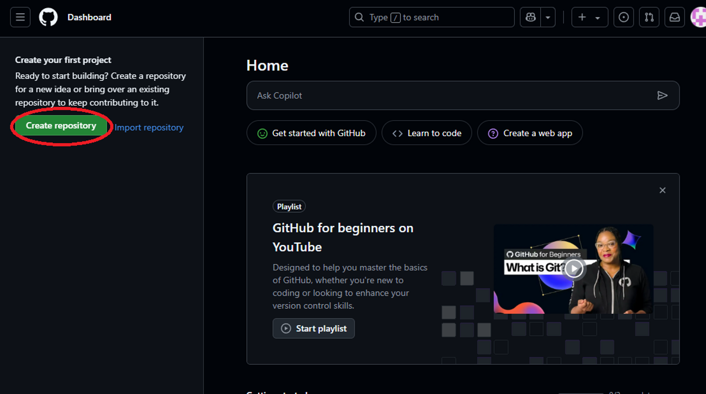706x394 pixels.
Task: Select the Learn to code suggestion
Action: (427, 133)
